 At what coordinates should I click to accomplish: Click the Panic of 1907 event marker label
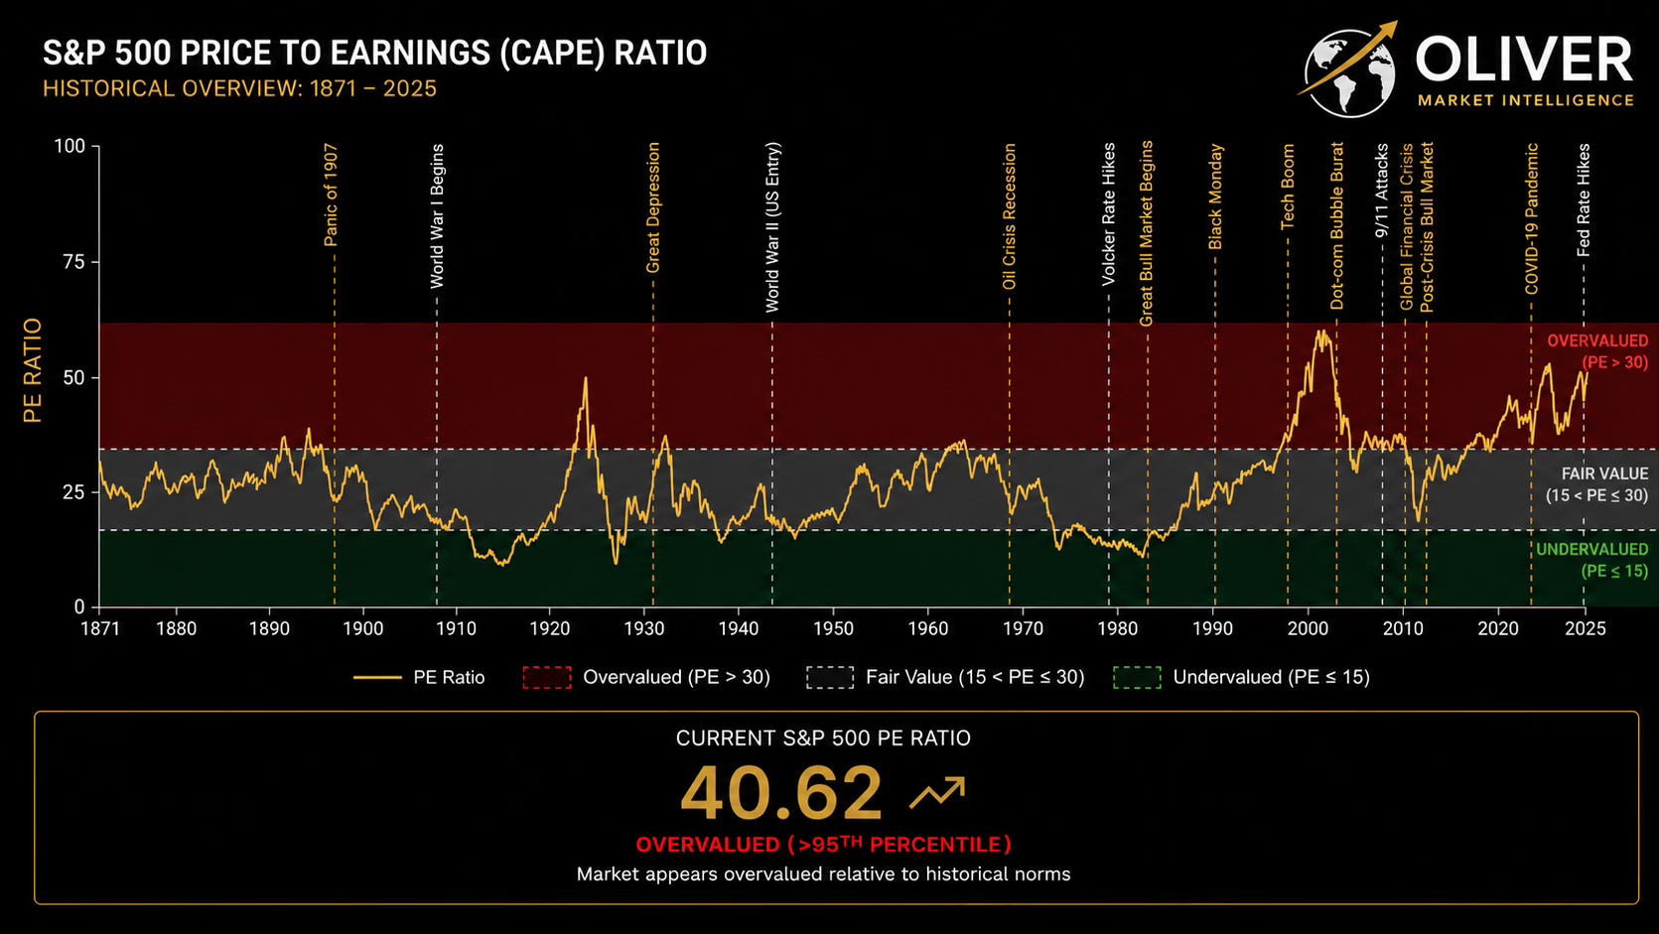click(x=332, y=195)
